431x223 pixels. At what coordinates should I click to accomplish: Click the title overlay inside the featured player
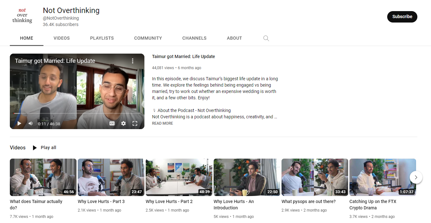point(55,61)
